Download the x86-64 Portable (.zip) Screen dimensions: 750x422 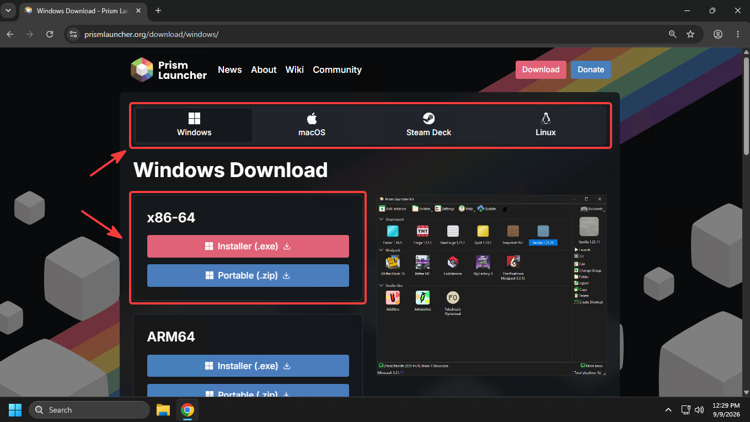(248, 275)
